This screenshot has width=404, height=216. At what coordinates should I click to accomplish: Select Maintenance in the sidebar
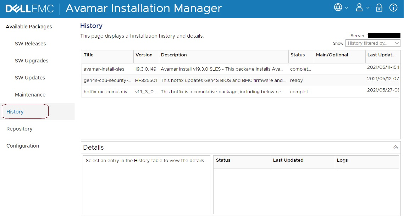coord(30,95)
